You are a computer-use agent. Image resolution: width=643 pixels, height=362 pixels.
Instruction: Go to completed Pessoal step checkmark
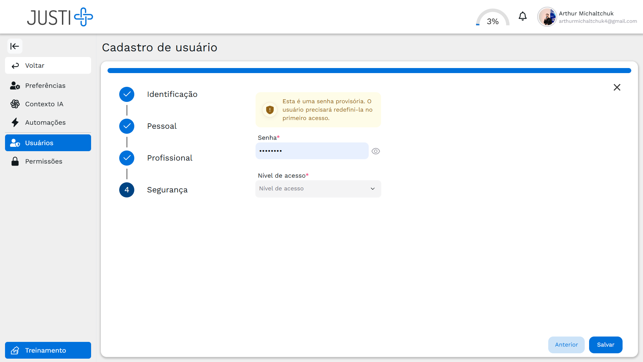click(x=127, y=126)
